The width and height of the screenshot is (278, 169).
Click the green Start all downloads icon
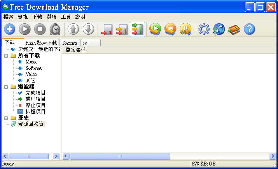(155, 29)
